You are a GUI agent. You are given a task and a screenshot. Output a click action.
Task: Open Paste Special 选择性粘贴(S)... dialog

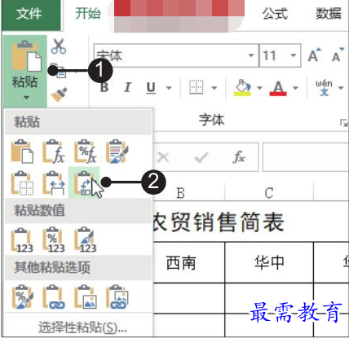tap(82, 327)
